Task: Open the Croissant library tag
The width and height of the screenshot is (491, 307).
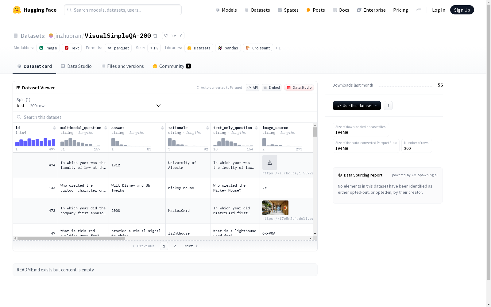Action: coord(258,48)
